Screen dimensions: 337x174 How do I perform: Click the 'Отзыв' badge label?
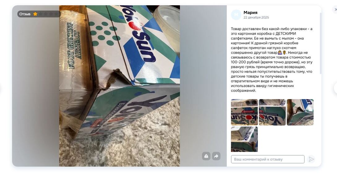[x=25, y=14]
